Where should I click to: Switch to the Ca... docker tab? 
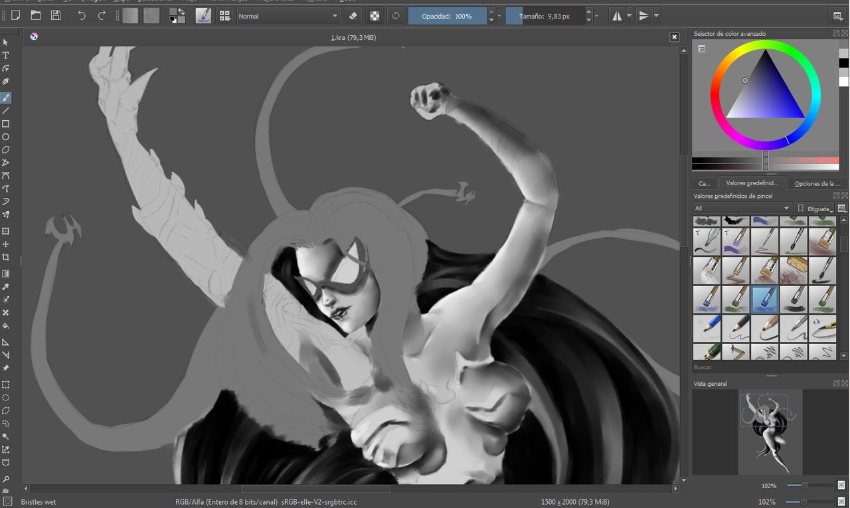click(x=704, y=183)
